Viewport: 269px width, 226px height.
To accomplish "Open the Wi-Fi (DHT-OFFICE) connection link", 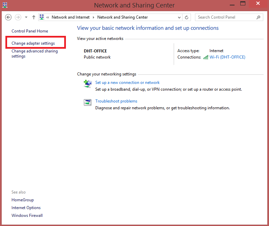I will point(227,57).
